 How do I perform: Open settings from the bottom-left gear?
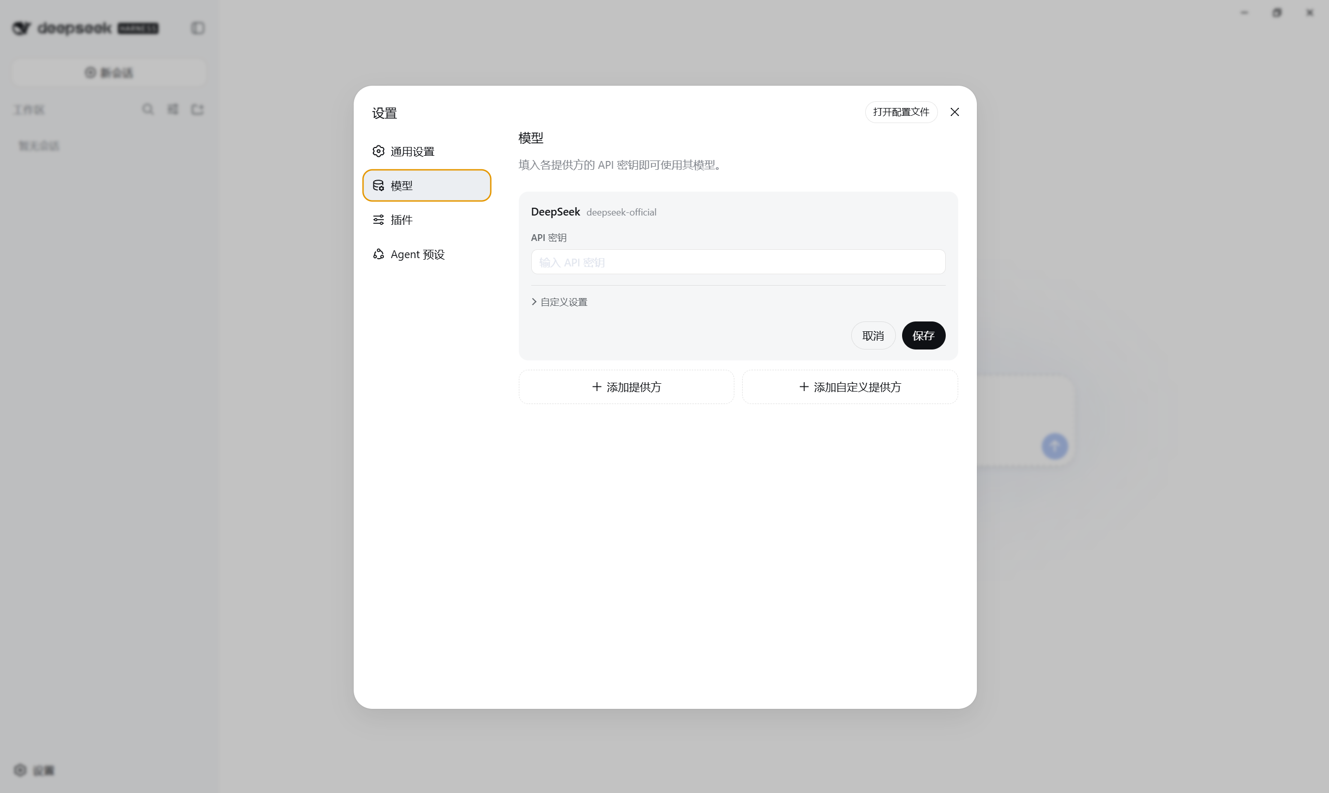pos(34,770)
